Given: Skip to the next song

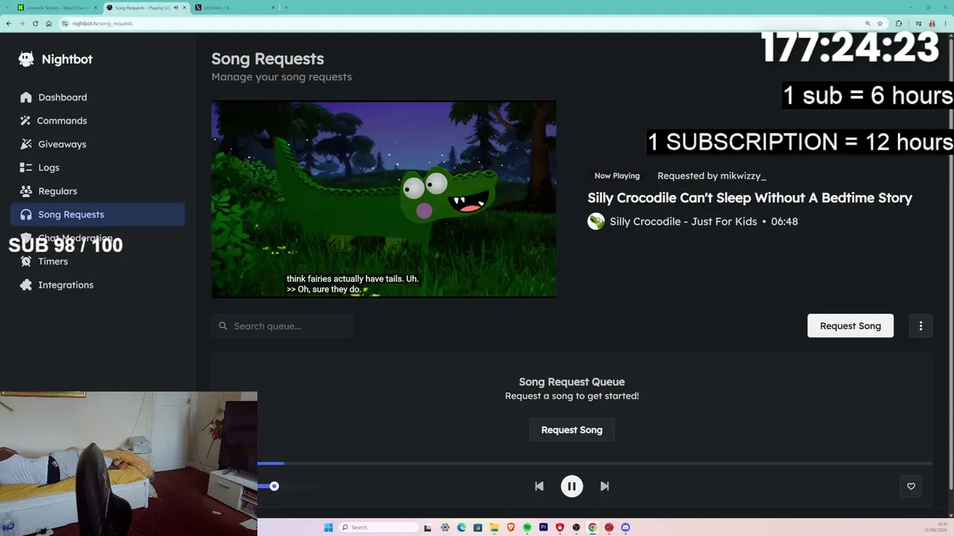Looking at the screenshot, I should point(604,486).
